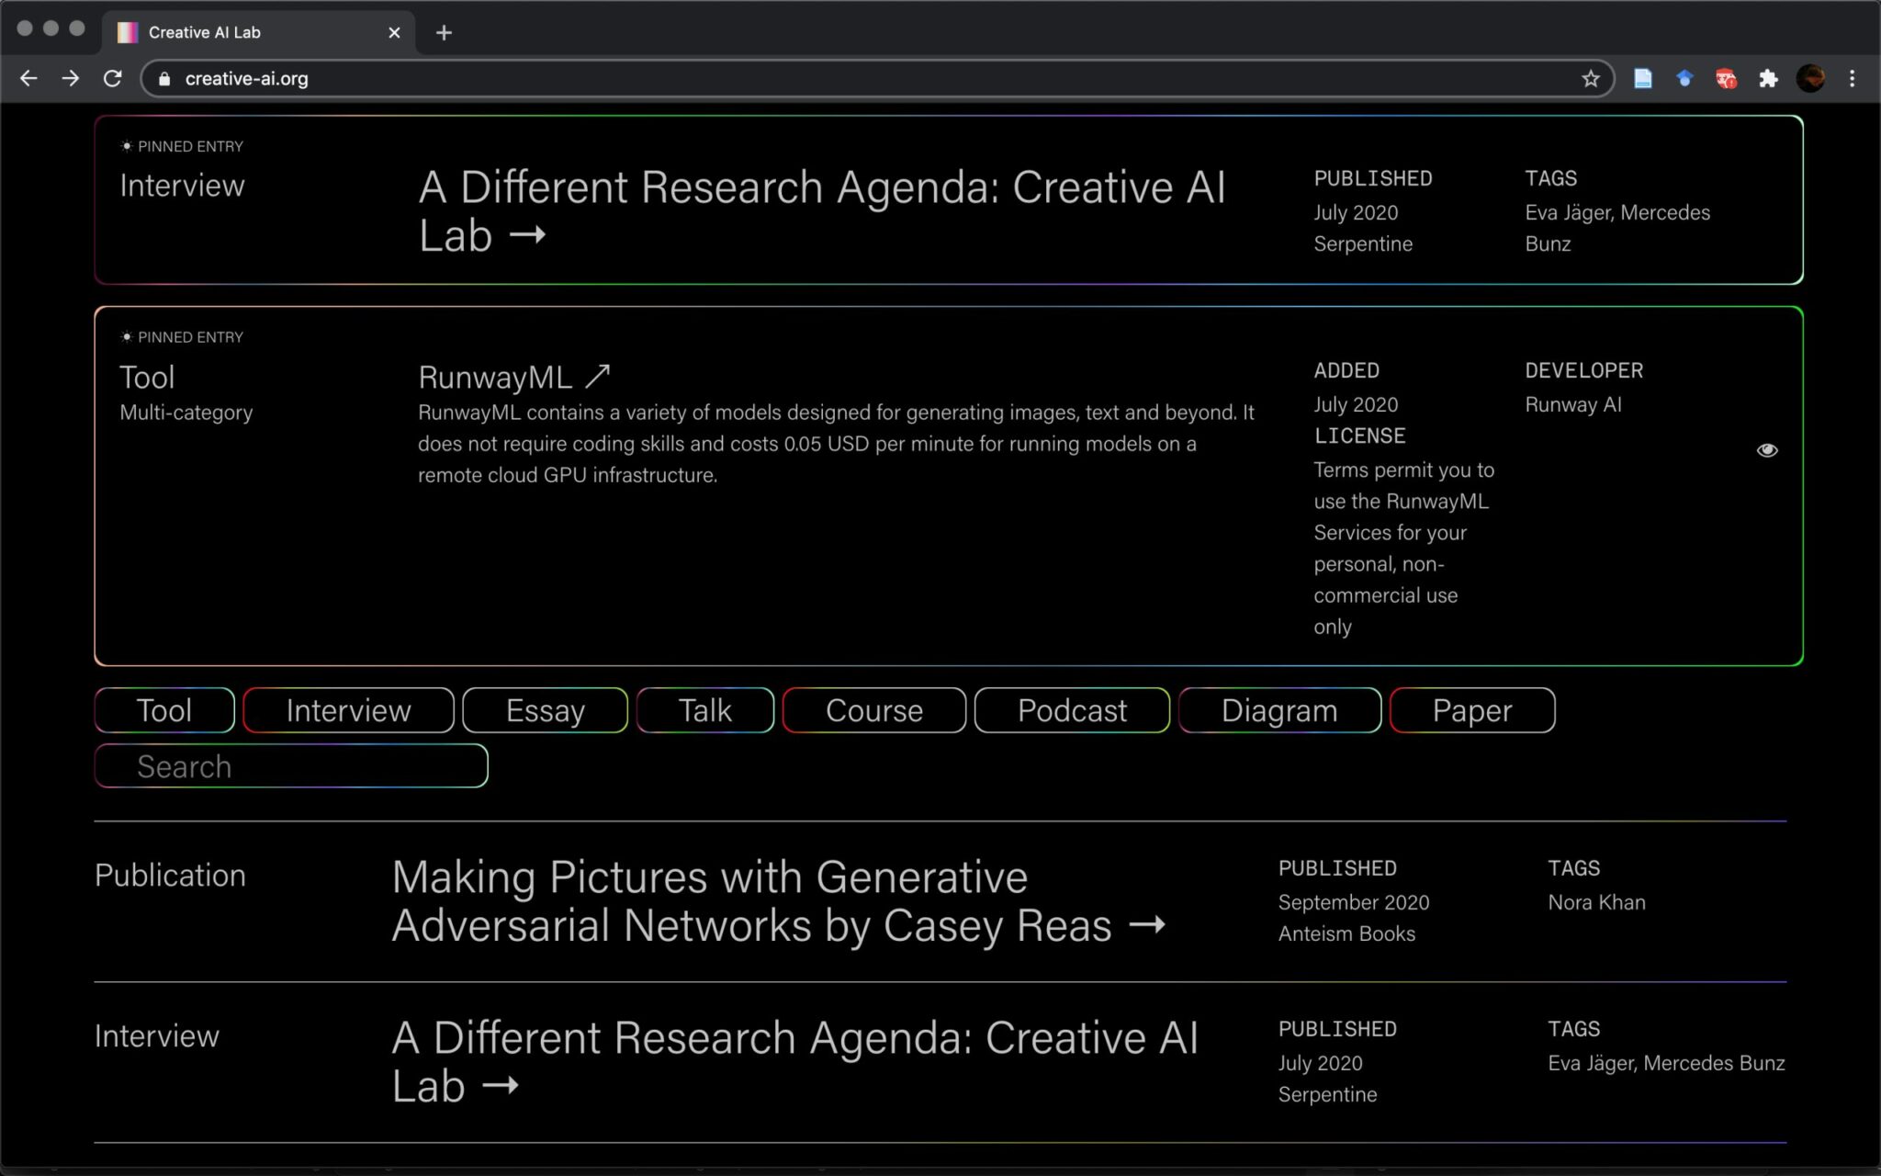Viewport: 1881px width, 1176px height.
Task: Navigate back using the back arrow
Action: tap(28, 78)
